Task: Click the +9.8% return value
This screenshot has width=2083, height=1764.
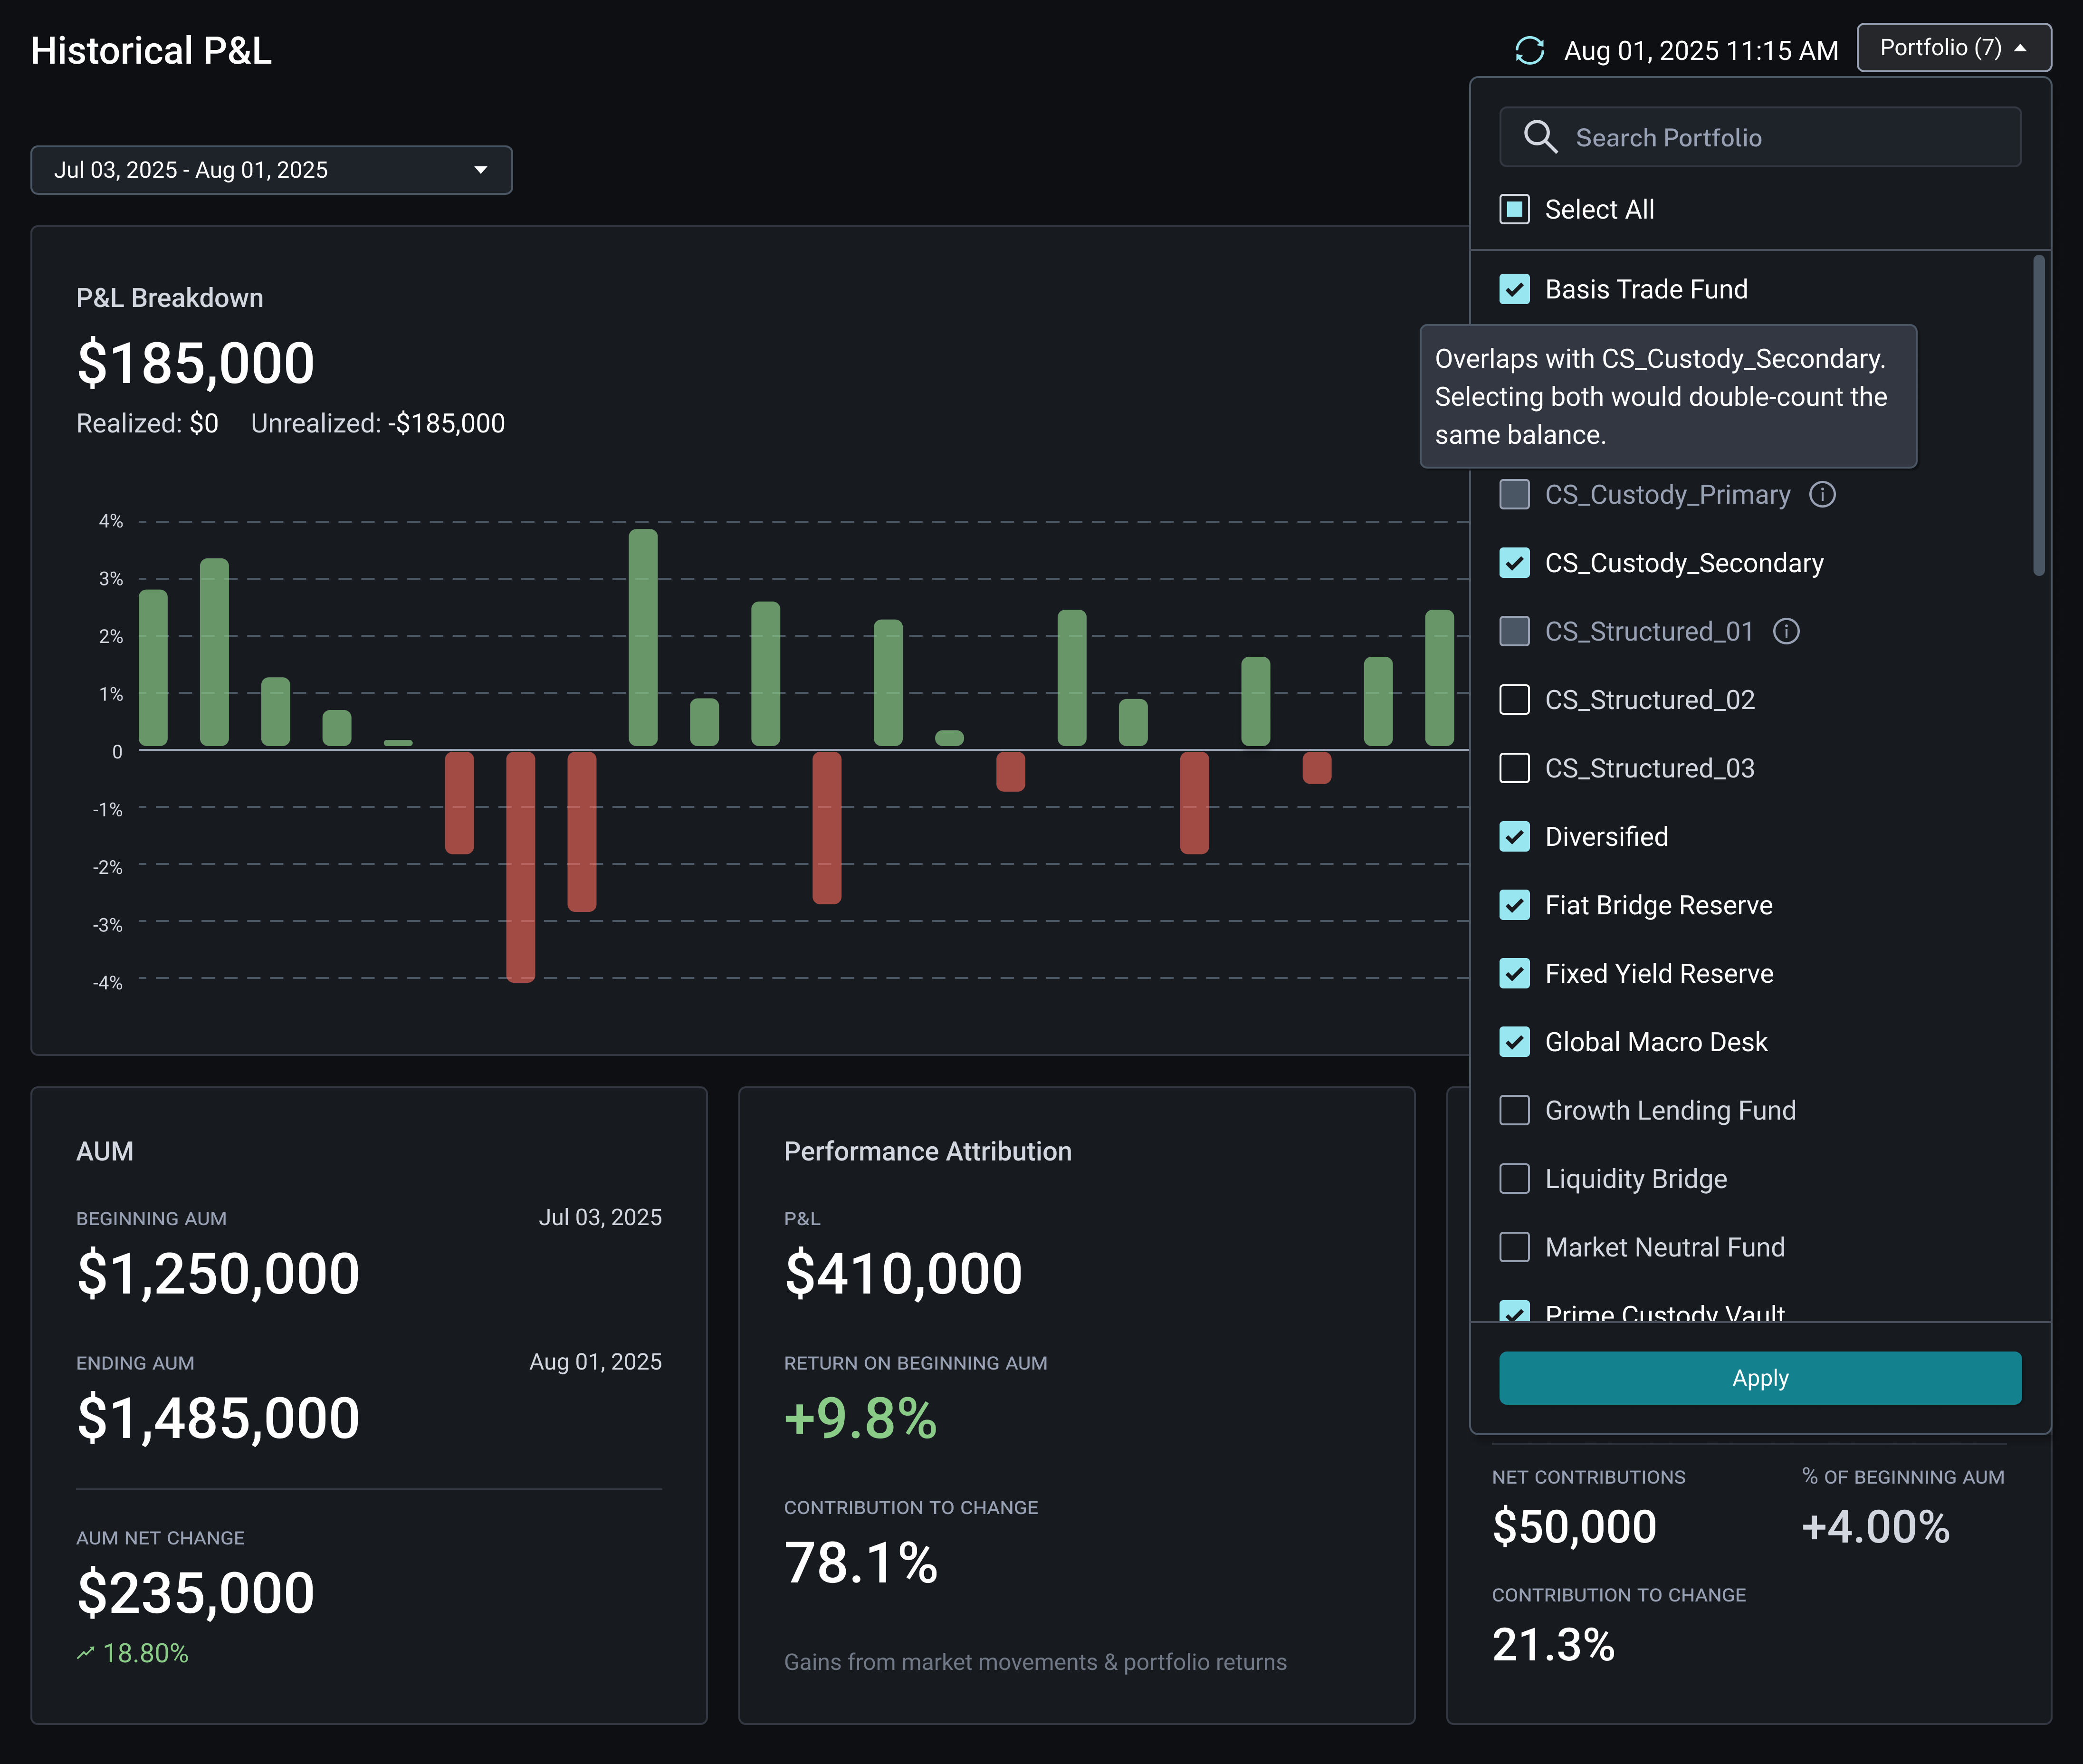Action: [861, 1418]
